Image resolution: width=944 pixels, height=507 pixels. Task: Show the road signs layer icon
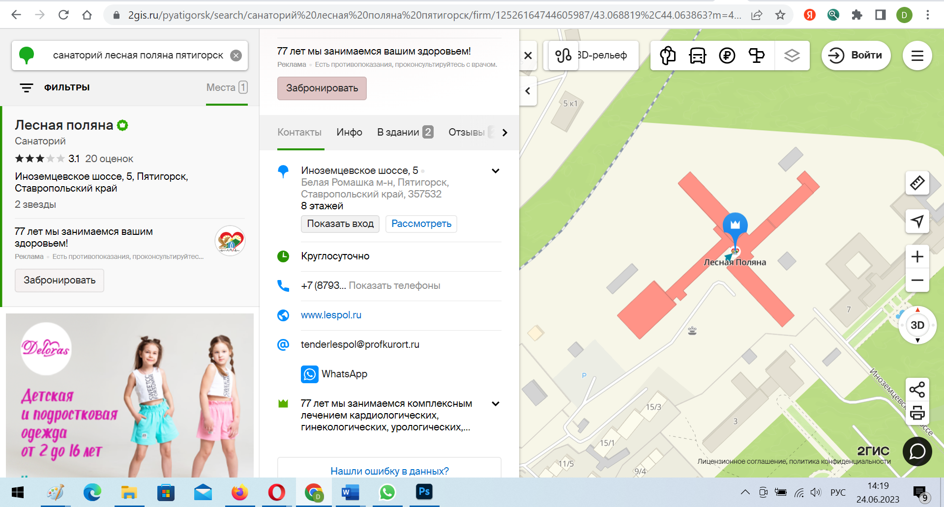pos(757,56)
